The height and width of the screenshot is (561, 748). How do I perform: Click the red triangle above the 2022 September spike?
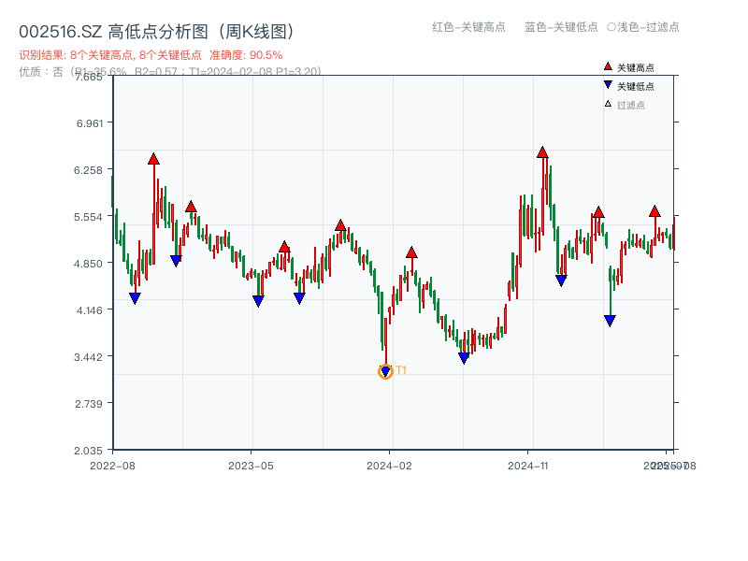(153, 159)
